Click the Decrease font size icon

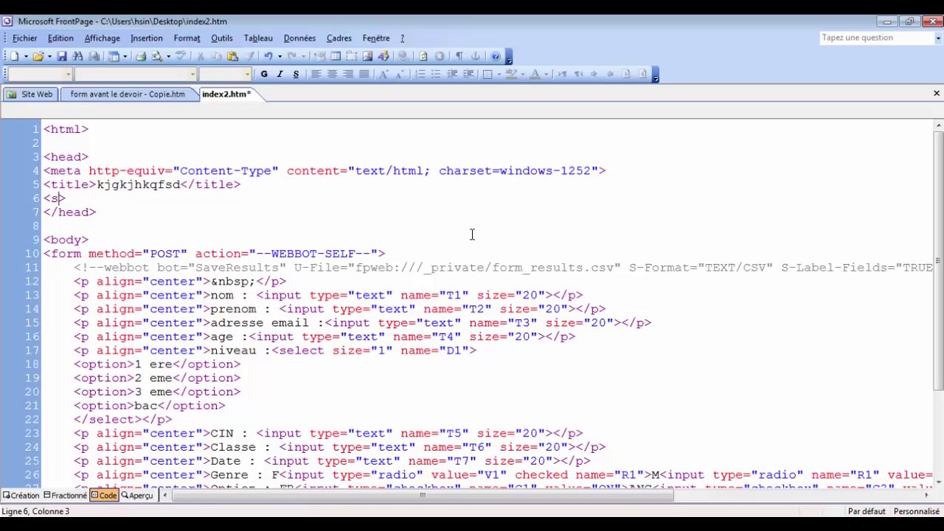[x=399, y=74]
